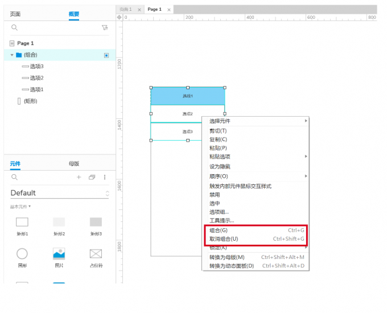Choose 取消组合(U) in the context menu
387x313 pixels.
[x=256, y=239]
